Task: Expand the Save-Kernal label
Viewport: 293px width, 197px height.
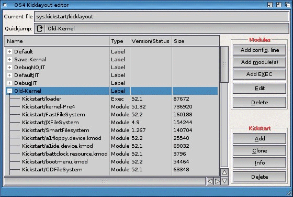Action: coord(9,60)
